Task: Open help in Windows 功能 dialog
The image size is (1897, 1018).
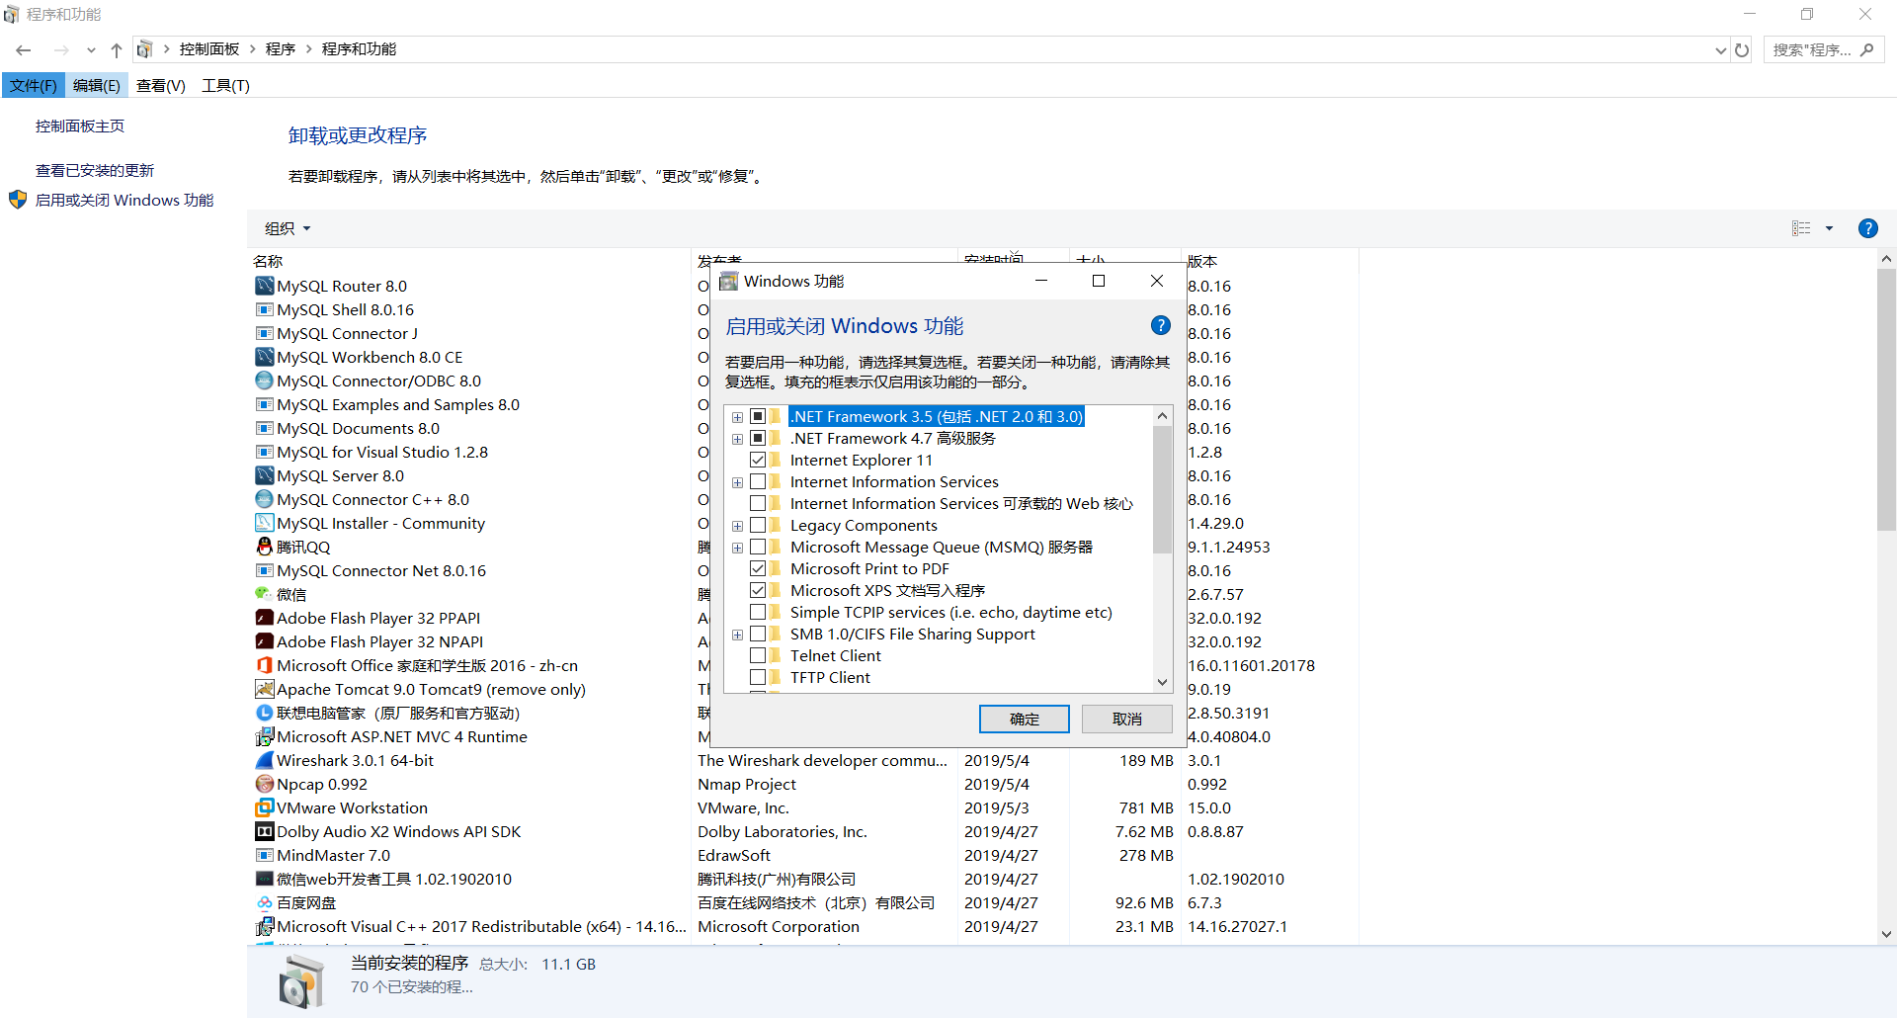Action: [x=1161, y=325]
